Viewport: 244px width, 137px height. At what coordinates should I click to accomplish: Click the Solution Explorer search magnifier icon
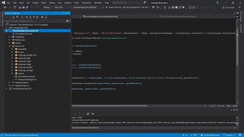tap(67, 21)
